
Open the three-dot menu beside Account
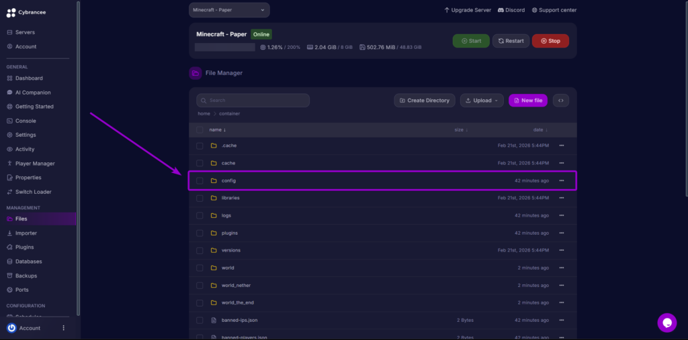(x=64, y=328)
